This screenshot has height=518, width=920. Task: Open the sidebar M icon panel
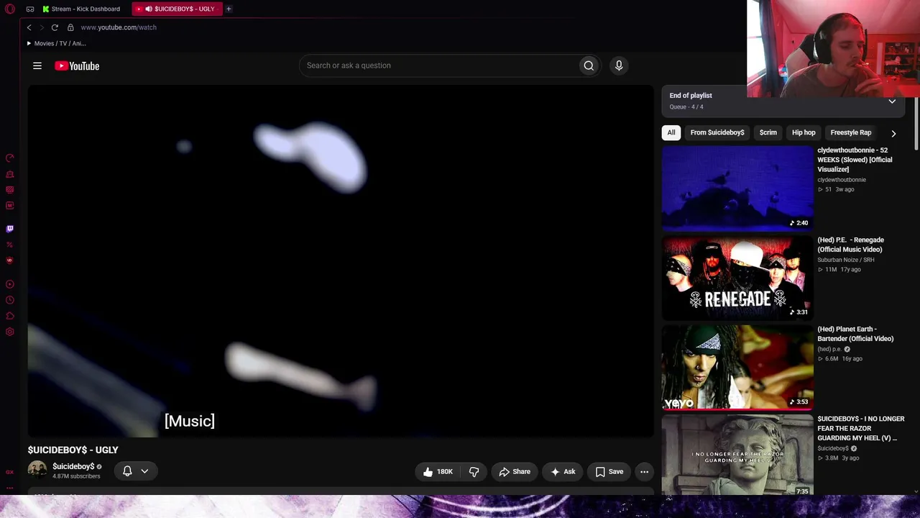(x=10, y=206)
